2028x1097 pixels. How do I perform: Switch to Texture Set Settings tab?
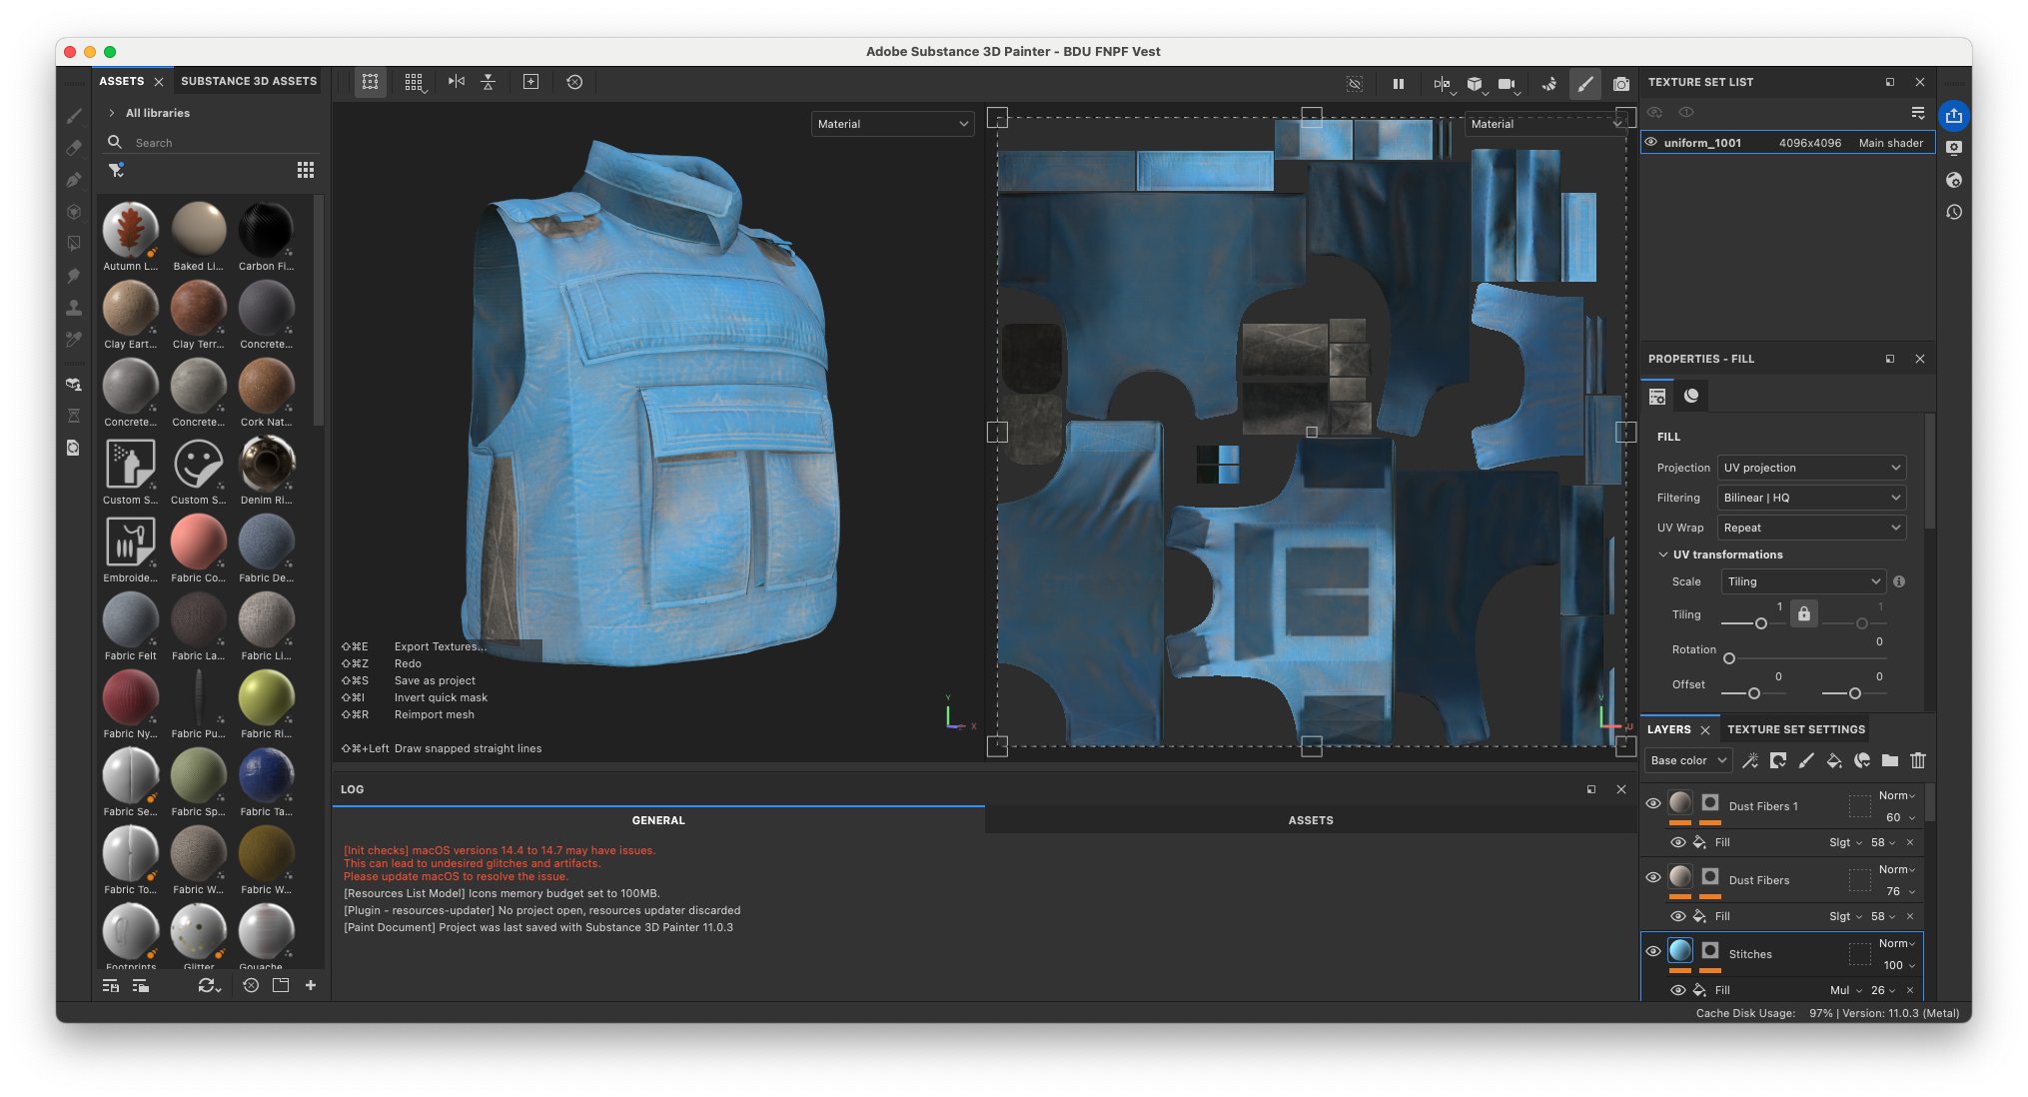pyautogui.click(x=1796, y=729)
